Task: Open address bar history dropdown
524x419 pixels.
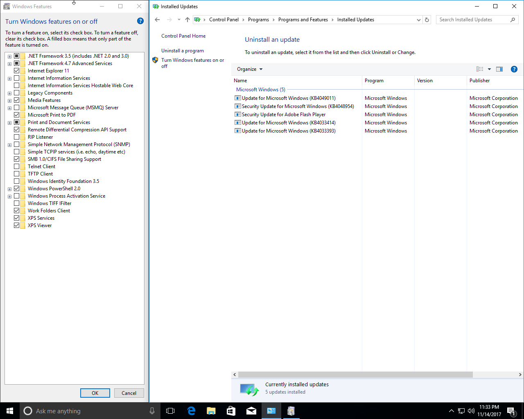Action: [x=418, y=20]
